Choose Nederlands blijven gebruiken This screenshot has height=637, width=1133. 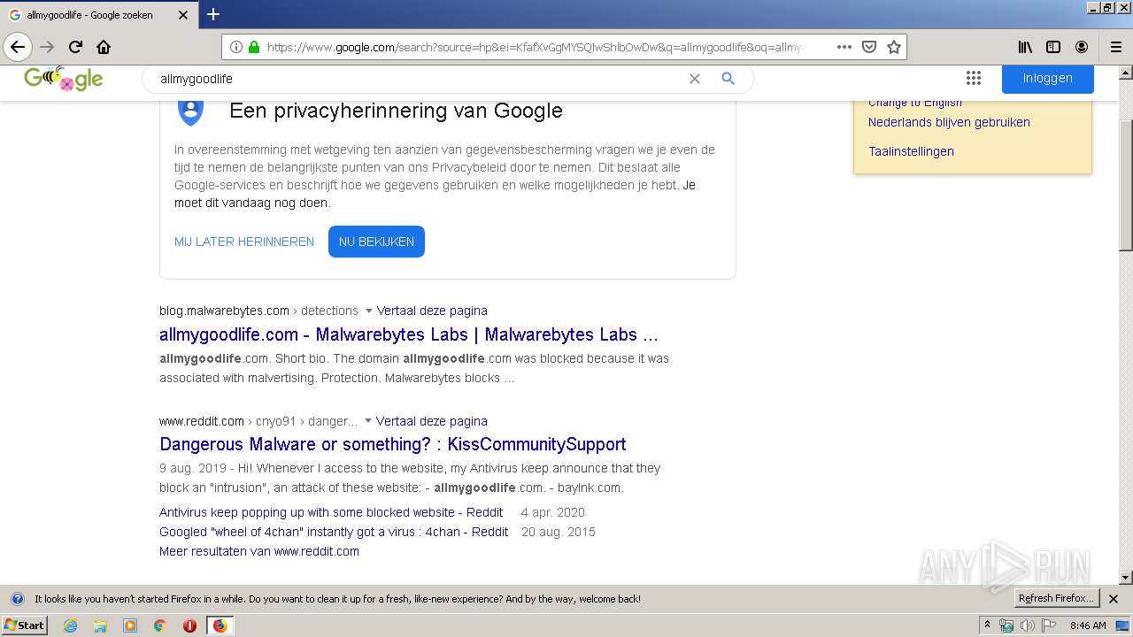pos(949,122)
